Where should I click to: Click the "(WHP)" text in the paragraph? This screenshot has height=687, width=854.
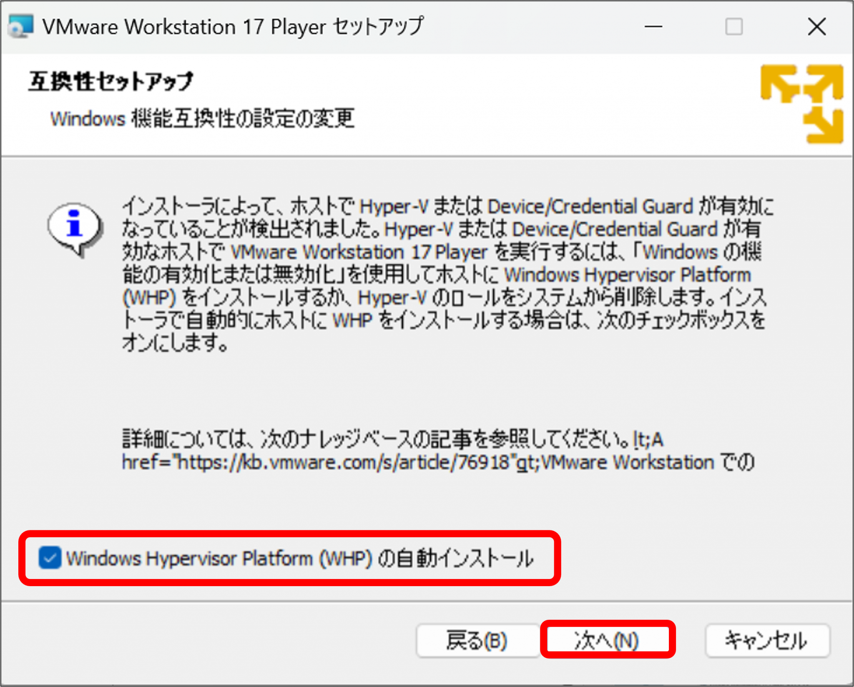pyautogui.click(x=149, y=298)
